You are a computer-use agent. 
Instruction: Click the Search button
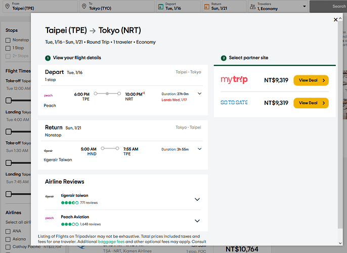pyautogui.click(x=328, y=6)
